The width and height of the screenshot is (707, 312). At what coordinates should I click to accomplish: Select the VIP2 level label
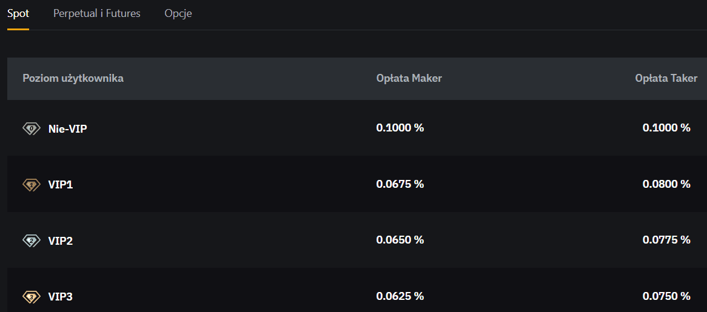(61, 241)
